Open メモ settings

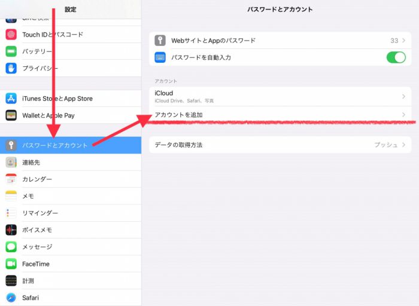pos(71,196)
